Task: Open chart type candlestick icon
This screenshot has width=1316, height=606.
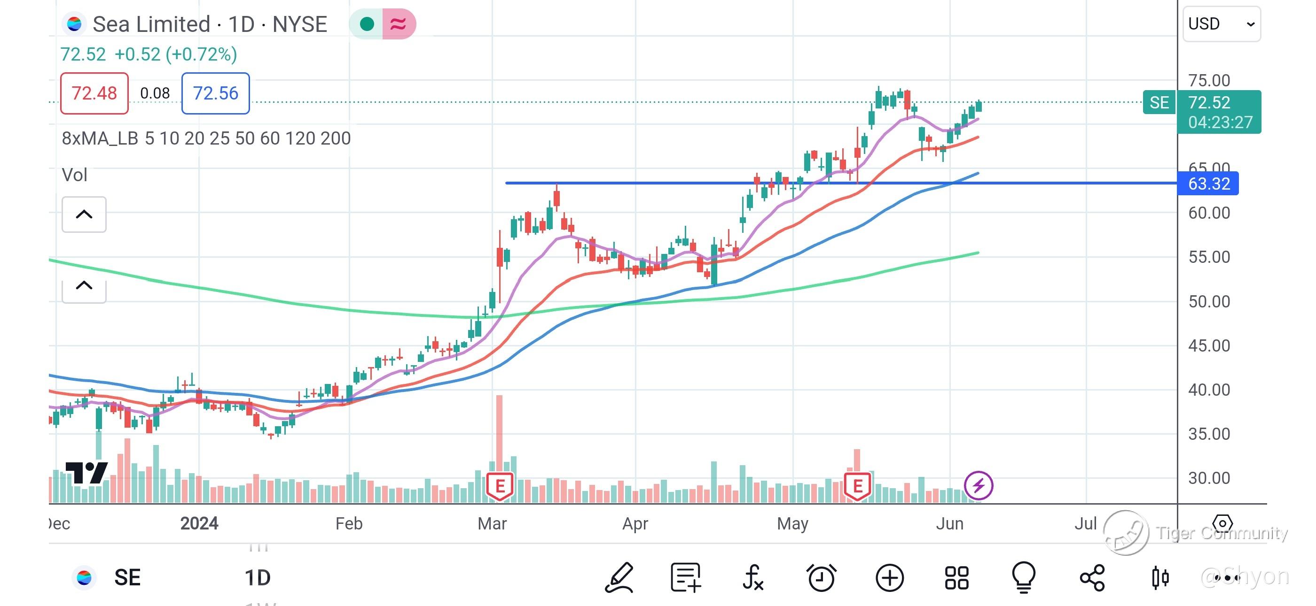Action: pos(1160,578)
